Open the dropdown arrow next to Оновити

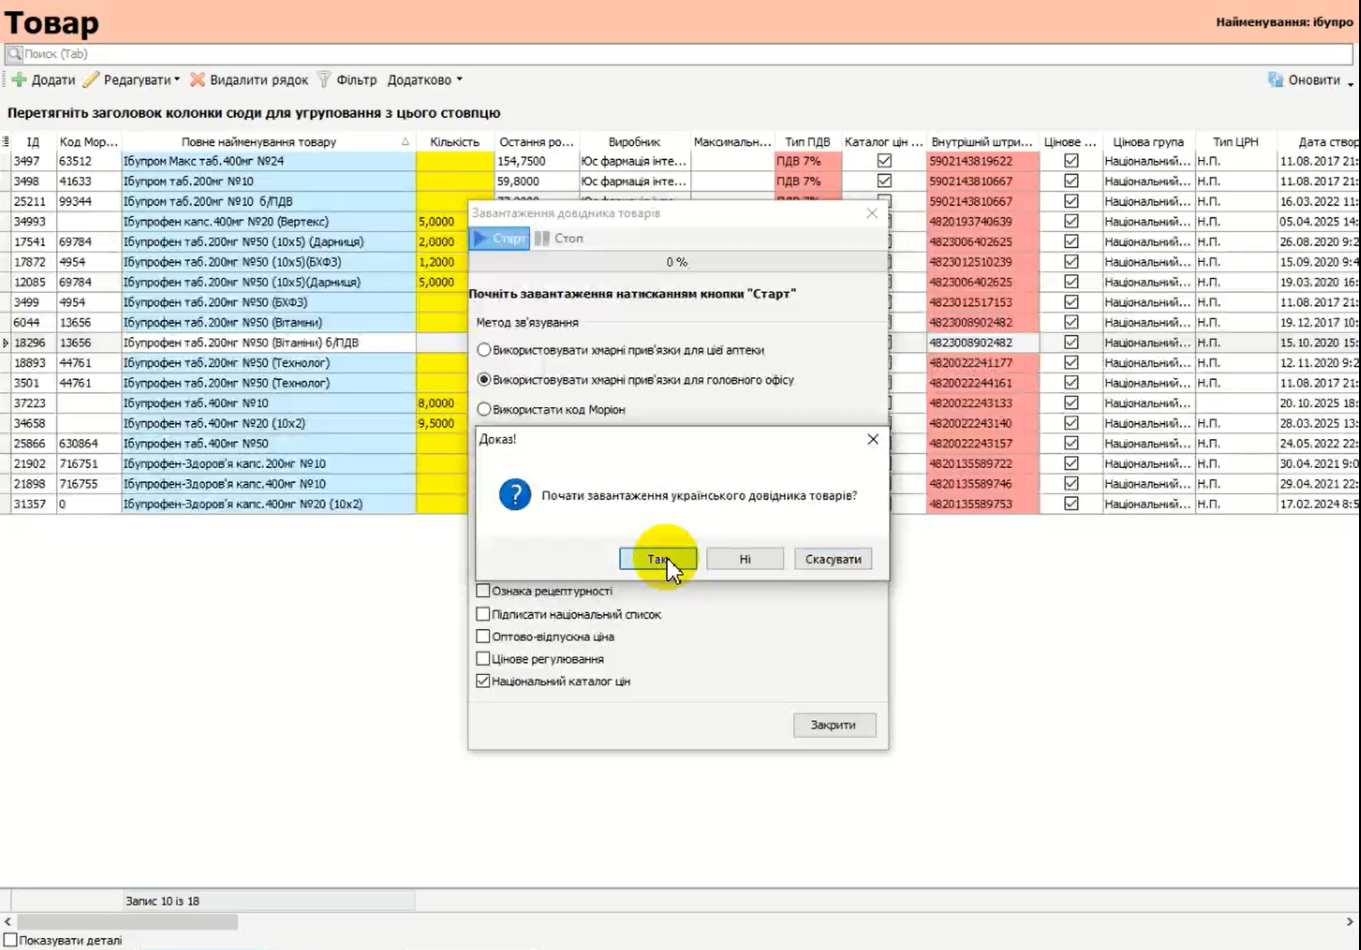pyautogui.click(x=1349, y=83)
